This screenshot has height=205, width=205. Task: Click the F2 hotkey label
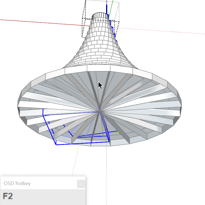8,196
